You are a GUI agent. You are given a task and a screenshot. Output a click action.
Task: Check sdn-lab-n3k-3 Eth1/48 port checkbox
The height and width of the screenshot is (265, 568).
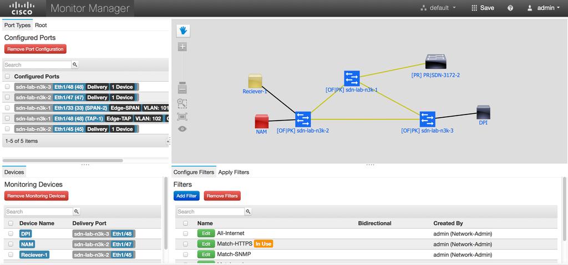pyautogui.click(x=7, y=87)
